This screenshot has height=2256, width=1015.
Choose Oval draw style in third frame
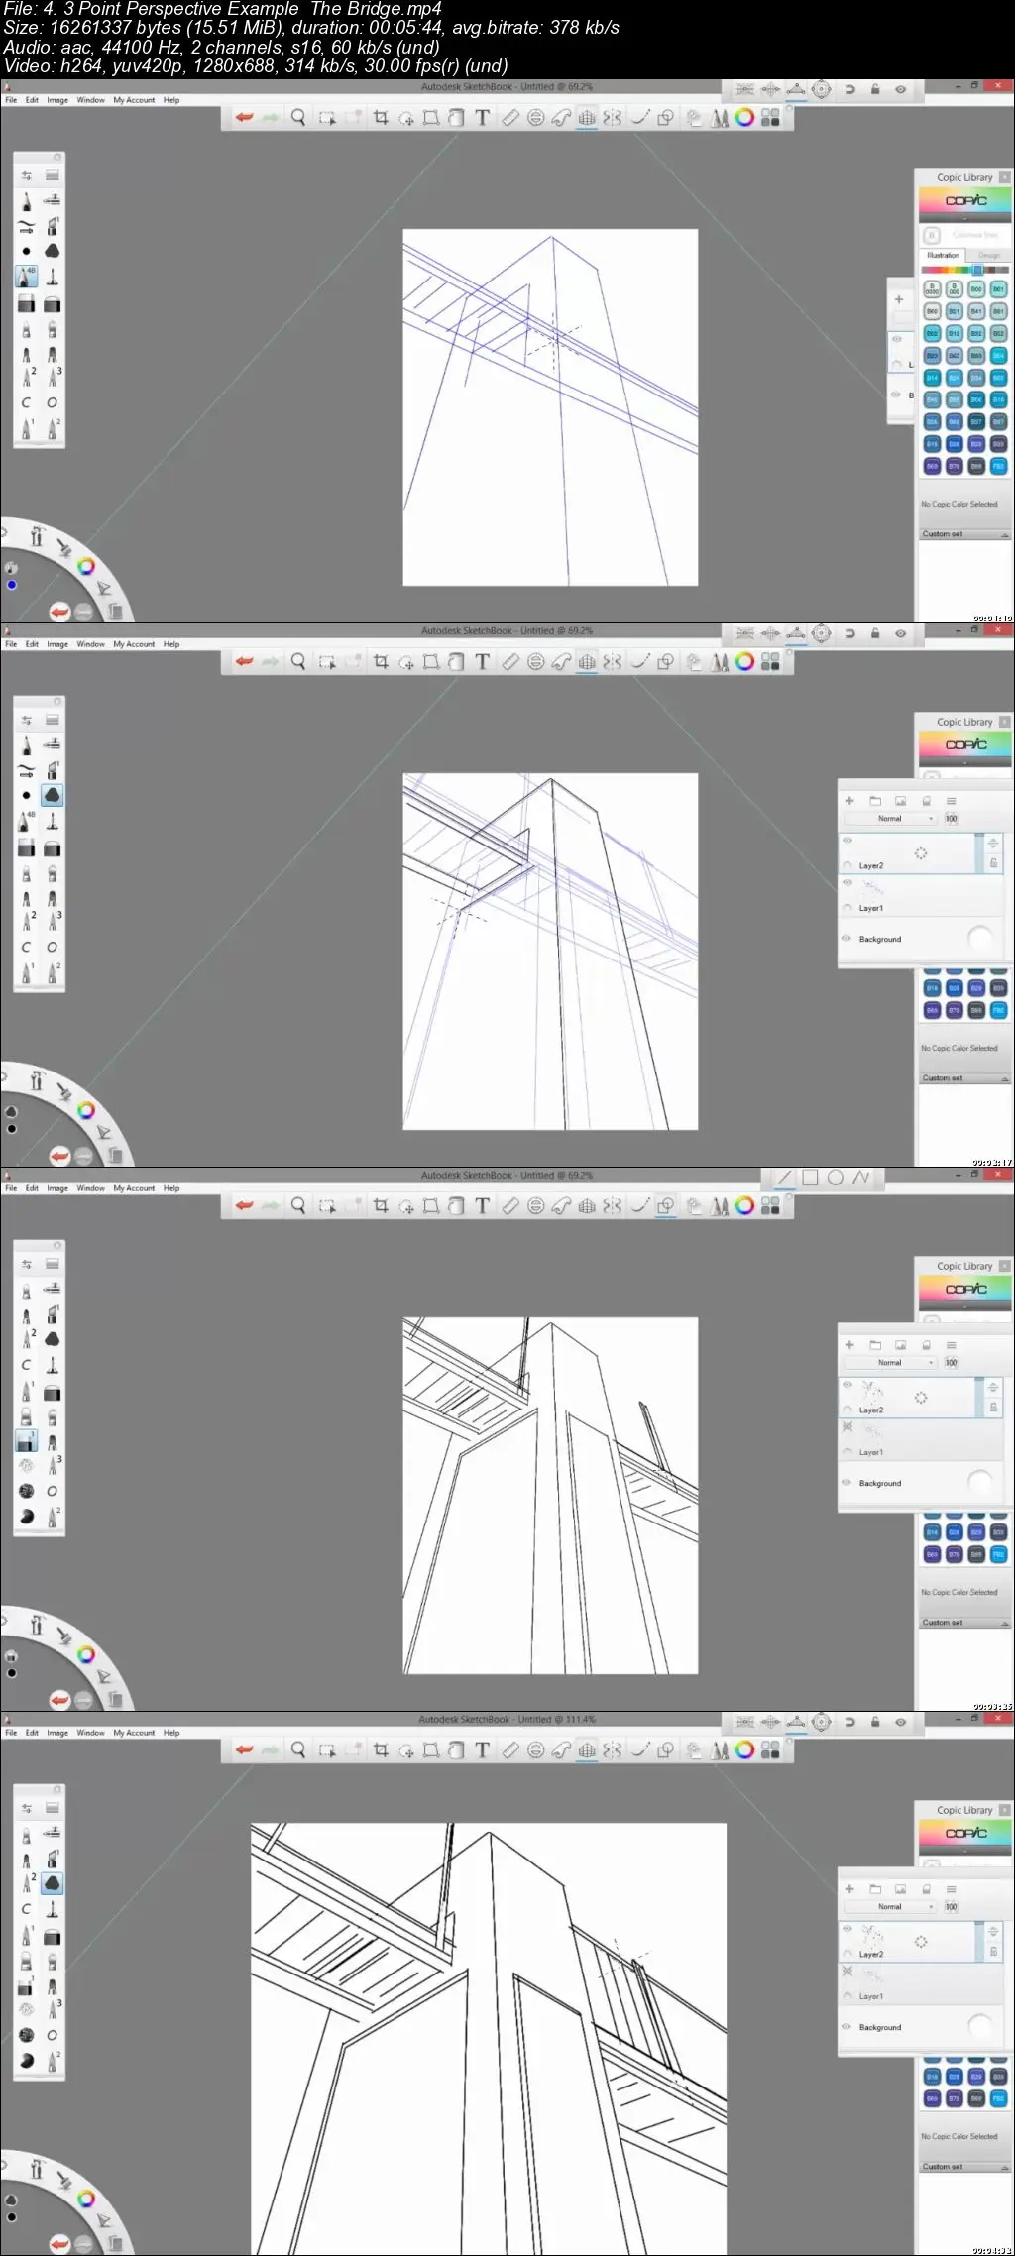coord(836,1178)
